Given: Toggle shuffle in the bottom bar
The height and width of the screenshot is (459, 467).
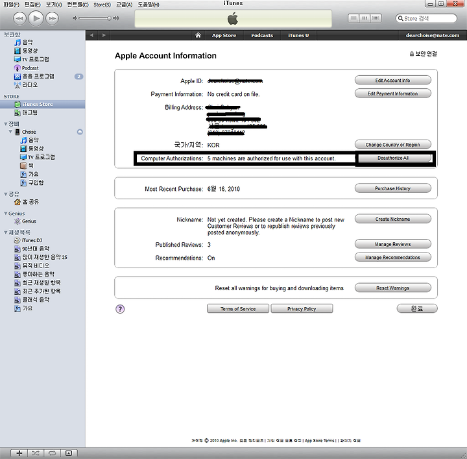Looking at the screenshot, I should [36, 453].
